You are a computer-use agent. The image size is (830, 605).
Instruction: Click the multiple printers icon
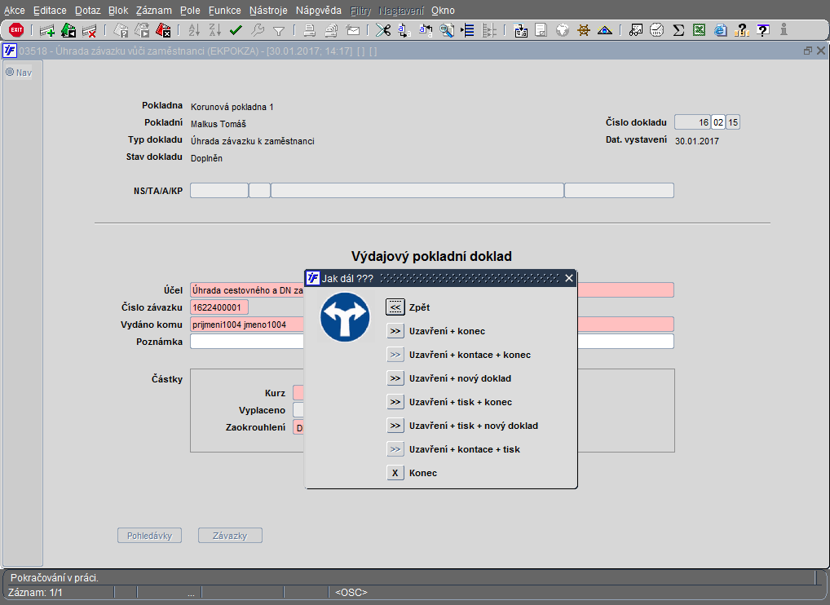tap(331, 31)
